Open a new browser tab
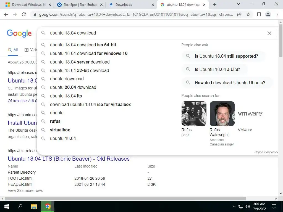The width and height of the screenshot is (283, 212). [x=214, y=5]
